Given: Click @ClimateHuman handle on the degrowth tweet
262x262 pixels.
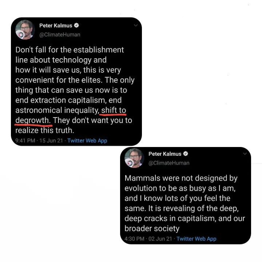Looking at the screenshot, I should pos(60,35).
